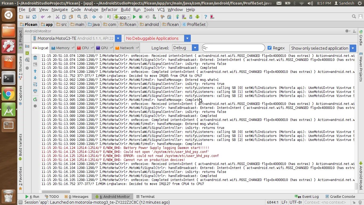364x205 pixels.
Task: Open Android Monitor panel gear settings dropdown
Action: 347,31
